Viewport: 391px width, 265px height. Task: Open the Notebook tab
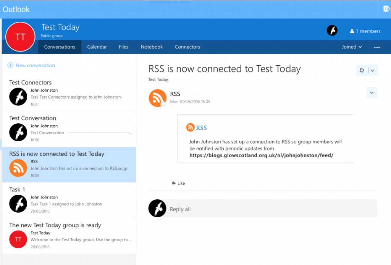tap(152, 47)
